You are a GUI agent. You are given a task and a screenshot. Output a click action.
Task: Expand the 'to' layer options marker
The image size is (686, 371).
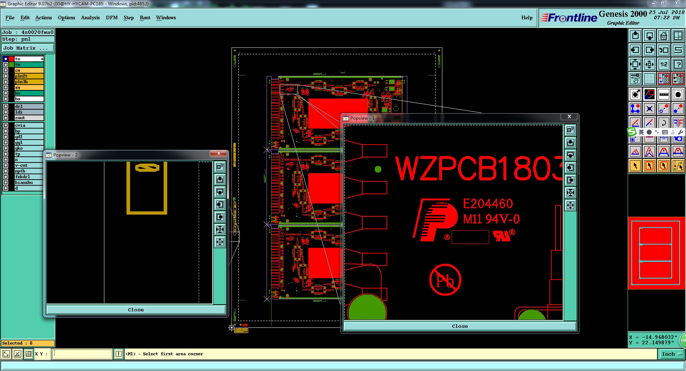pyautogui.click(x=42, y=59)
